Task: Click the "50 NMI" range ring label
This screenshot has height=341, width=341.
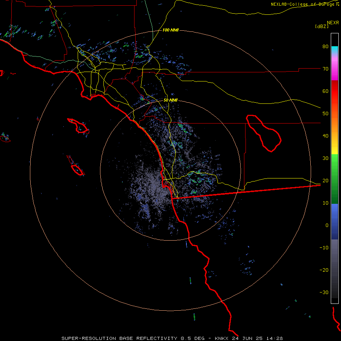Action: pos(170,100)
